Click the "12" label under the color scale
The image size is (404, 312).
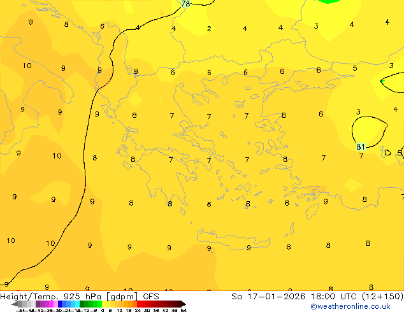coord(119,310)
